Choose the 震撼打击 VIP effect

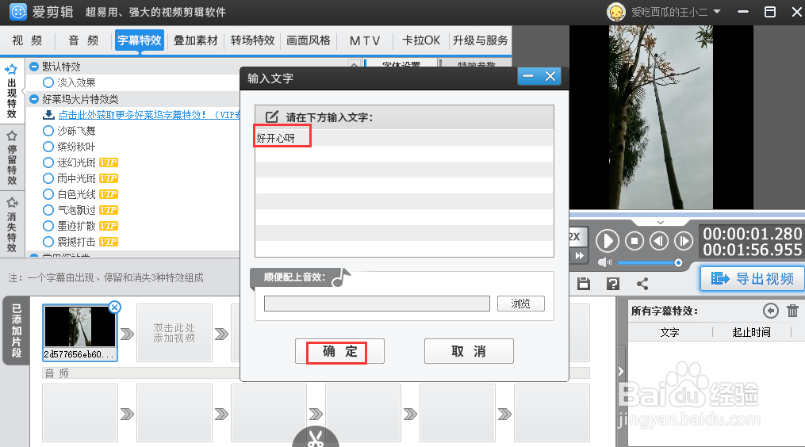[x=48, y=242]
